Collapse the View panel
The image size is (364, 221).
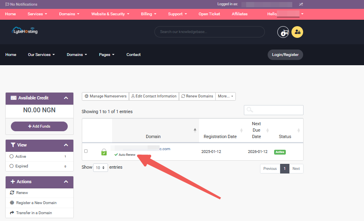pyautogui.click(x=66, y=145)
